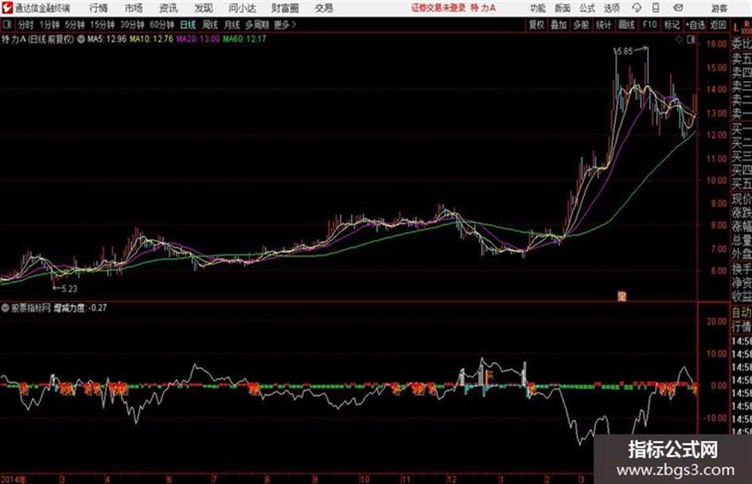
Task: Click the 增减力度: -0.27 indicator value
Action: tap(80, 308)
